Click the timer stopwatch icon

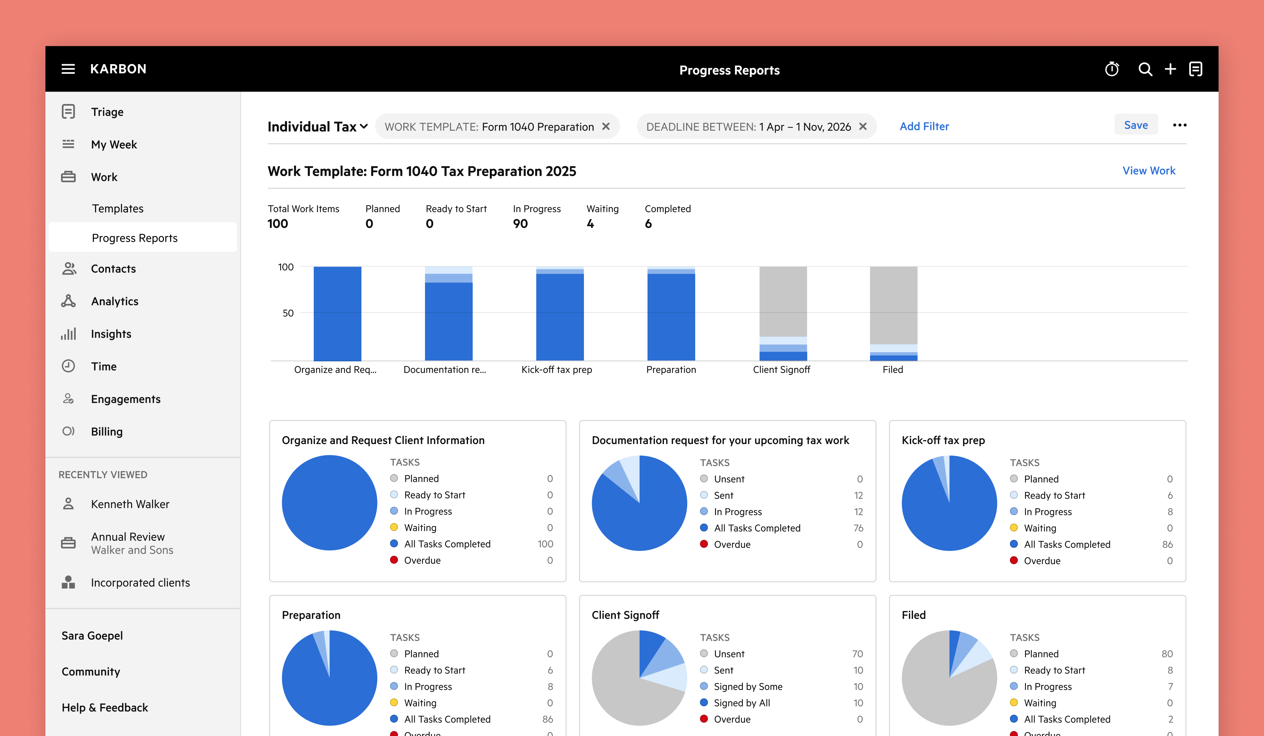(x=1112, y=69)
